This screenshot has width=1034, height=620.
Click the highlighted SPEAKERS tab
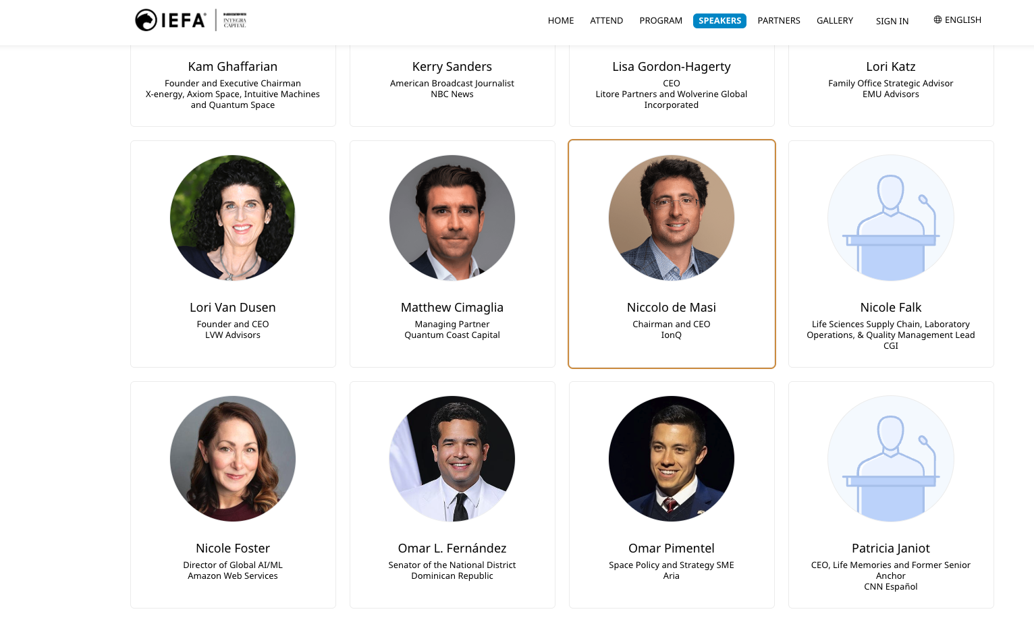pyautogui.click(x=719, y=21)
